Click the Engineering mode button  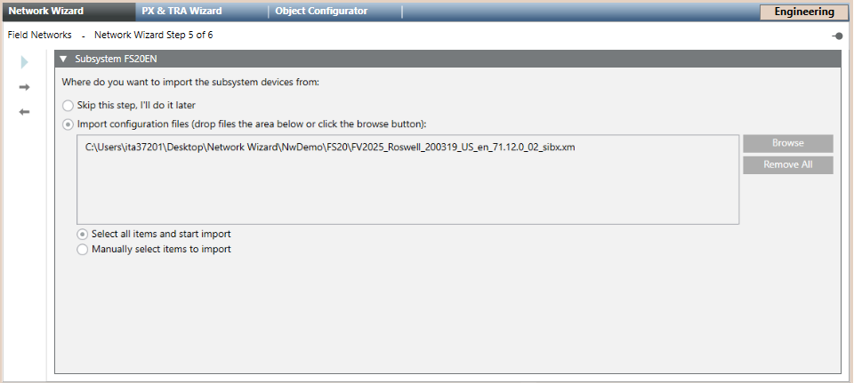(804, 12)
